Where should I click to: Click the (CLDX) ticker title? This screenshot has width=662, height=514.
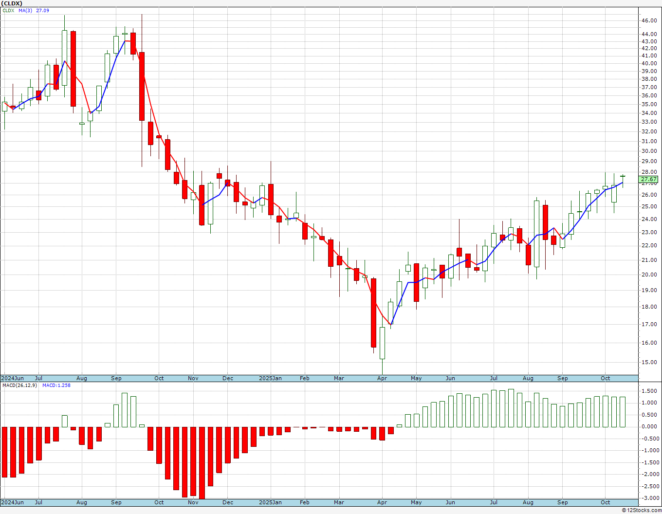(x=12, y=3)
